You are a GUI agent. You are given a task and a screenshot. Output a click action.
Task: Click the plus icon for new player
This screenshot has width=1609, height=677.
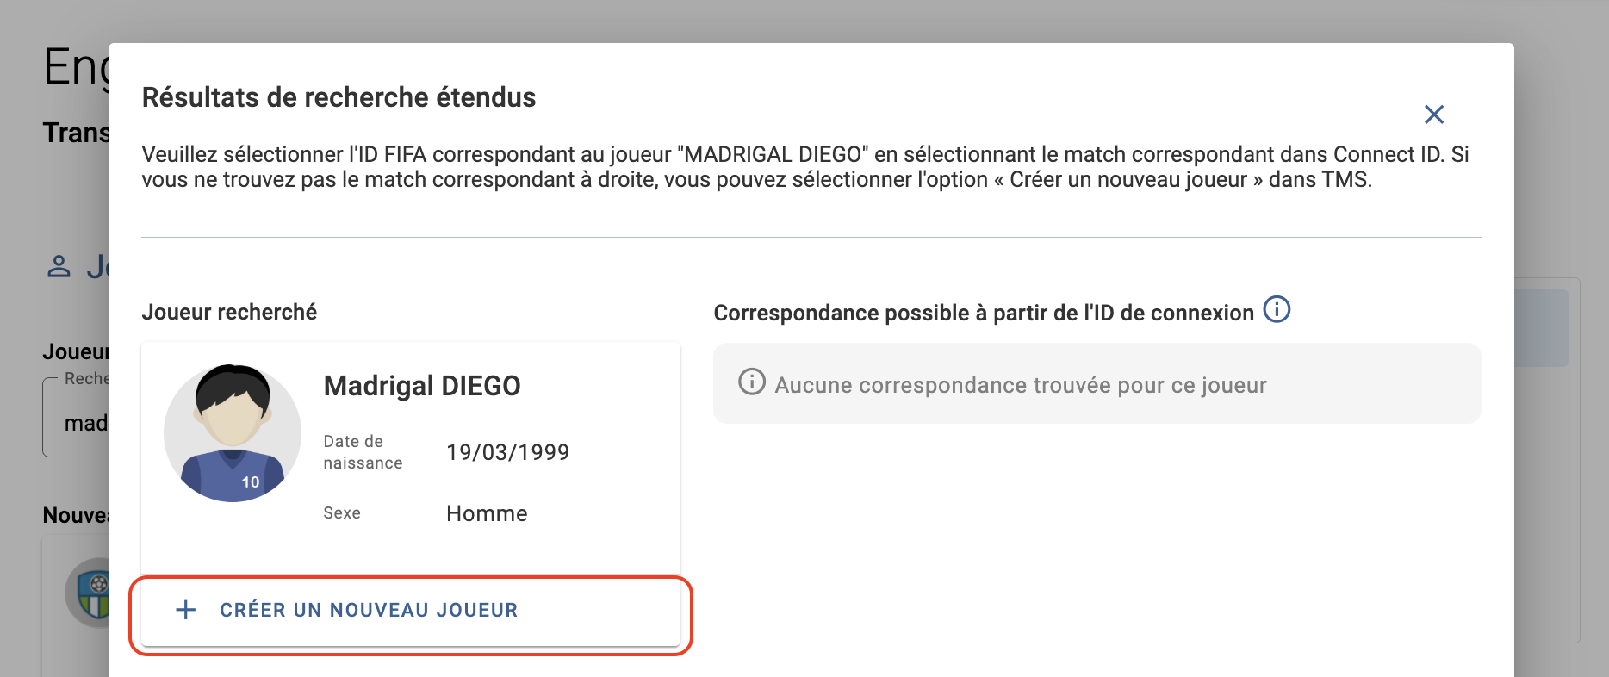point(186,610)
